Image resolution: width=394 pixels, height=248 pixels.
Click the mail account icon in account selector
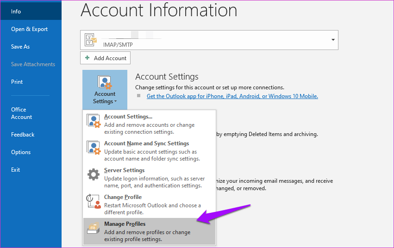tap(91, 40)
